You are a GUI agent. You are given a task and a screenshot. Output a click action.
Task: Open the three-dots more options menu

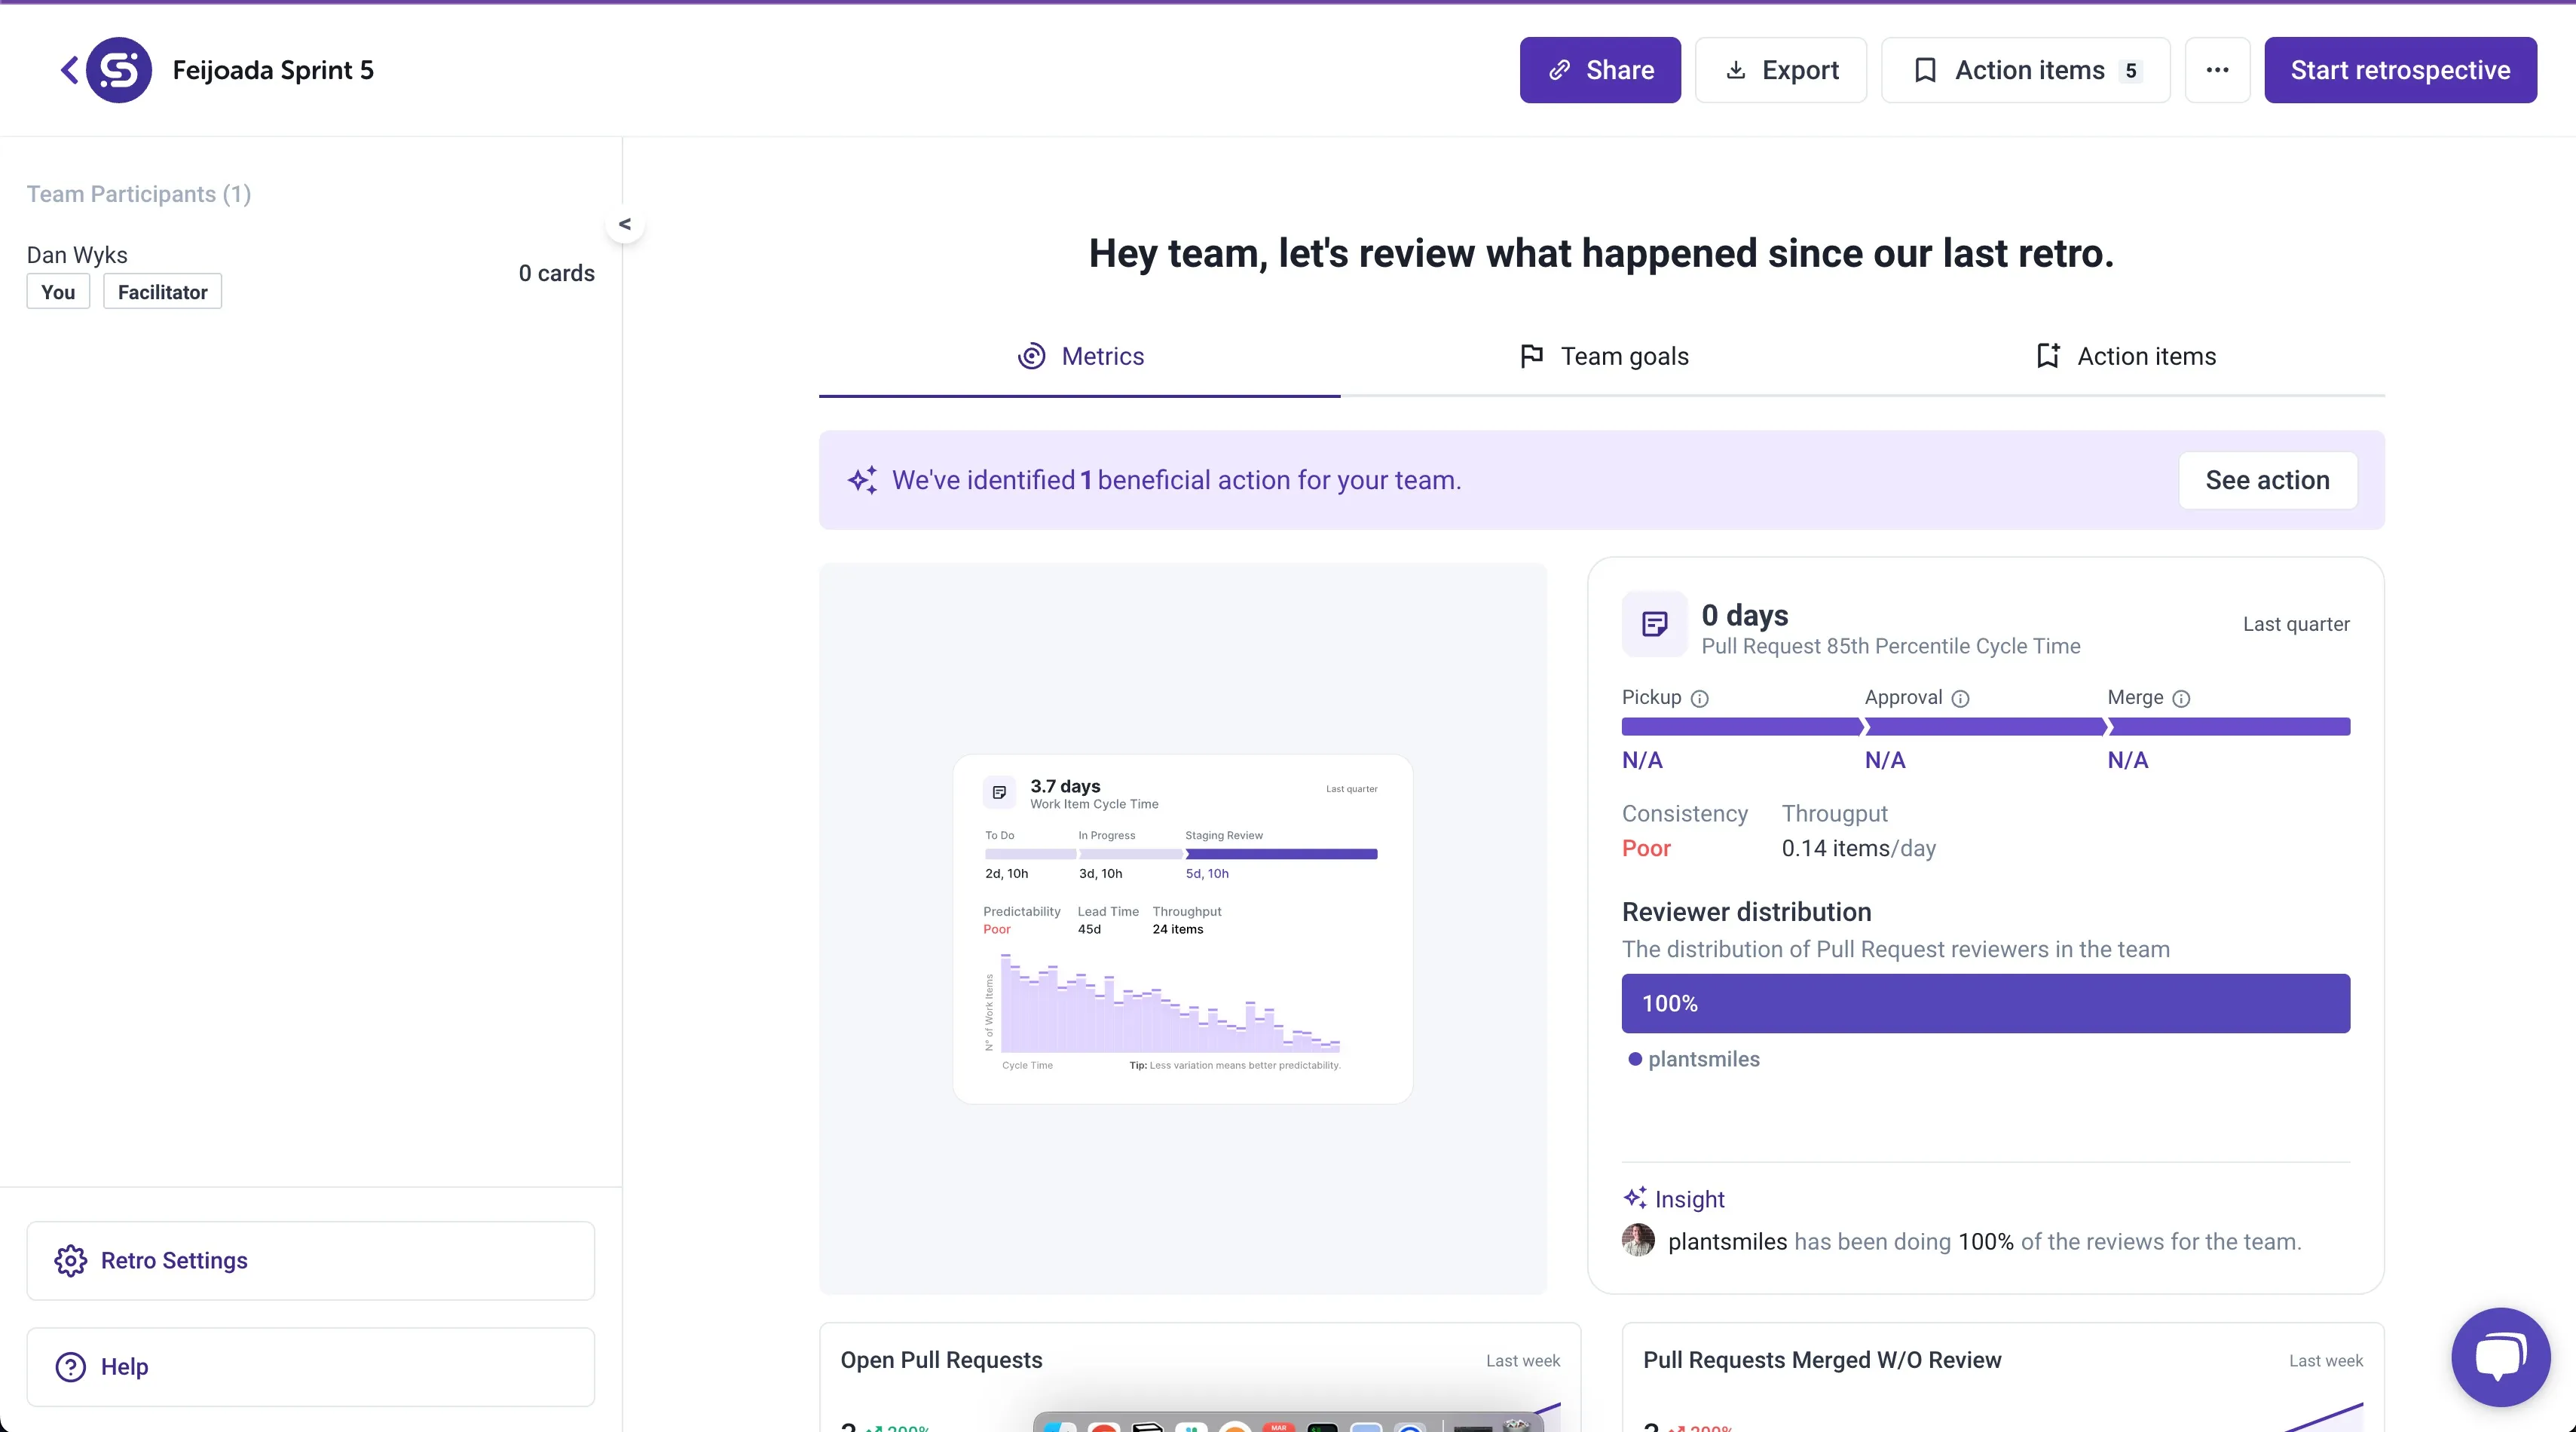(2217, 70)
